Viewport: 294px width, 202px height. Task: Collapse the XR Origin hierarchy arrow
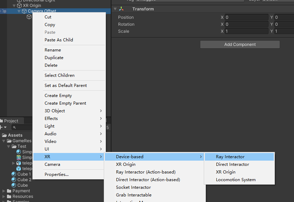point(14,6)
